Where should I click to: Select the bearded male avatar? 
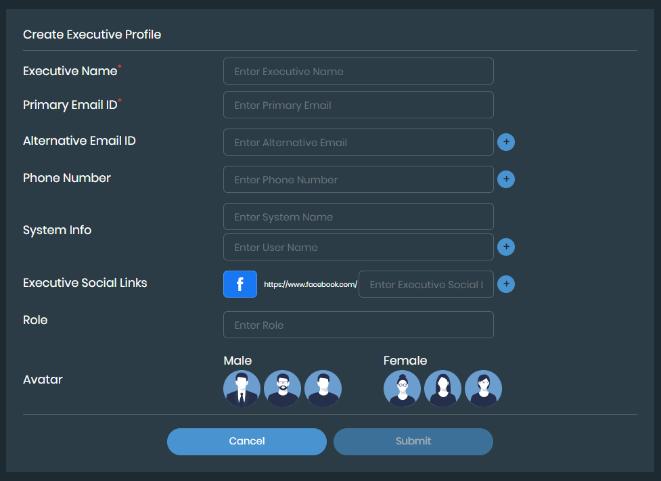pyautogui.click(x=282, y=388)
